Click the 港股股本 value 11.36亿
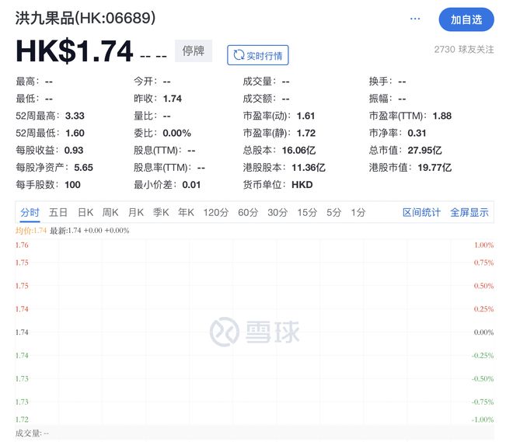 pos(309,167)
